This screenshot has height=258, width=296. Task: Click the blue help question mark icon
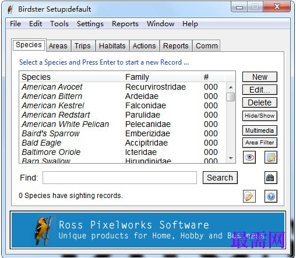point(271,196)
